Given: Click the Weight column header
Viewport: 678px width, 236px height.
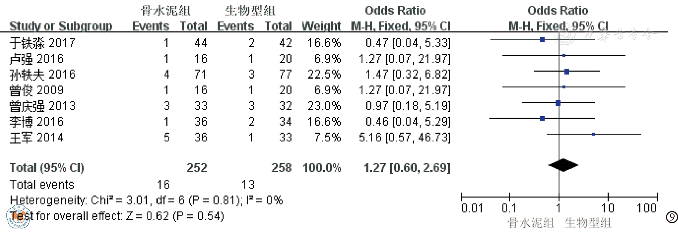Looking at the screenshot, I should [x=321, y=26].
